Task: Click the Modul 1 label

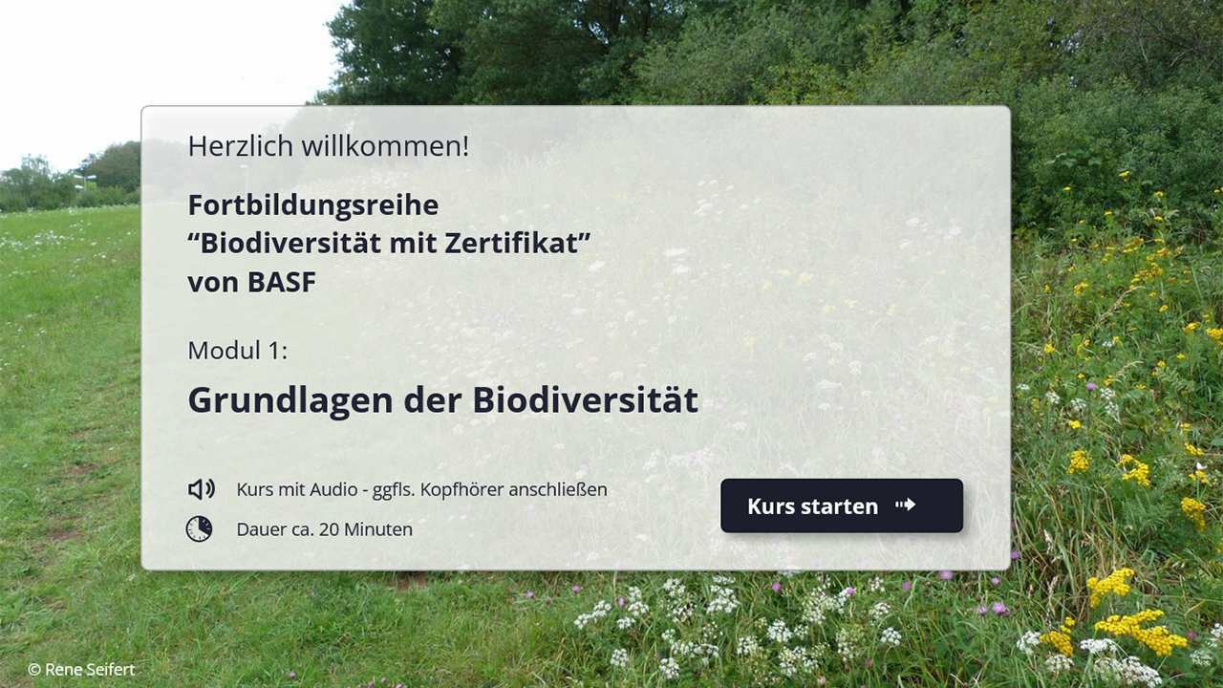Action: (236, 350)
